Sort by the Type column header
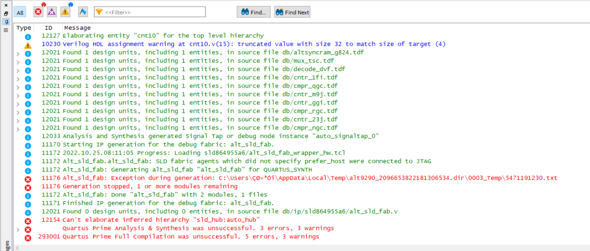Screen dimensions: 590x251 point(24,28)
